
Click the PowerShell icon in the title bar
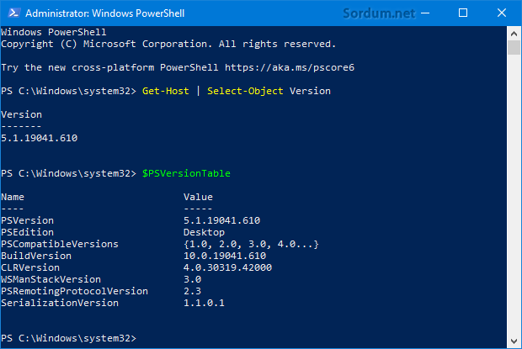coord(13,13)
